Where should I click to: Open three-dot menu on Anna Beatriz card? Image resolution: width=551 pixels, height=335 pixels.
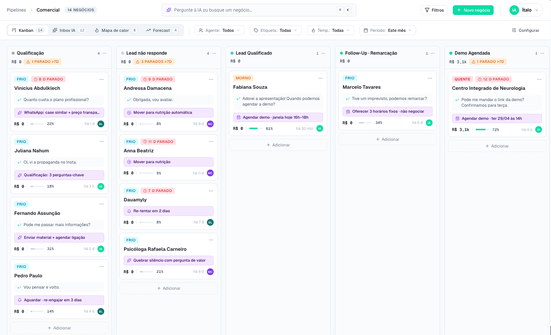click(211, 142)
